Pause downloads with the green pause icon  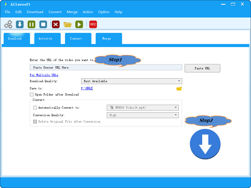click(31, 24)
